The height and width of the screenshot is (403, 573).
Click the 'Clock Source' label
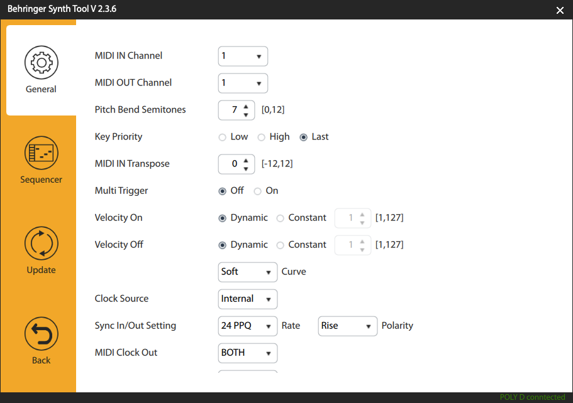pos(121,298)
